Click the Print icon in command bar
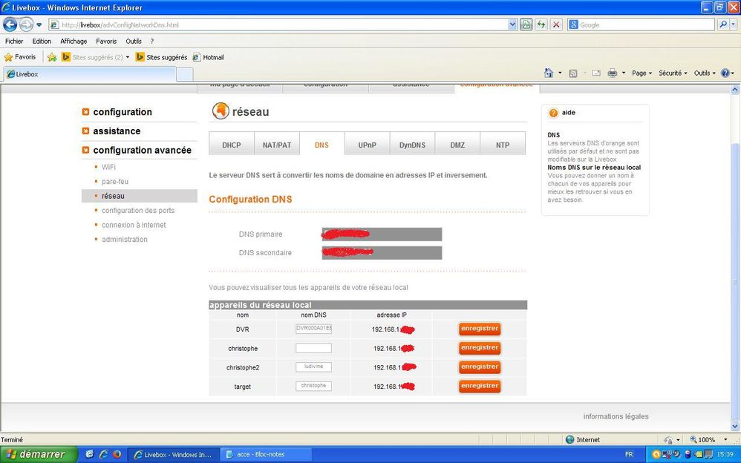Viewport: 741px width, 463px height. pyautogui.click(x=613, y=73)
